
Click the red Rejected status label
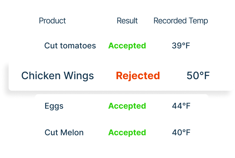point(138,76)
